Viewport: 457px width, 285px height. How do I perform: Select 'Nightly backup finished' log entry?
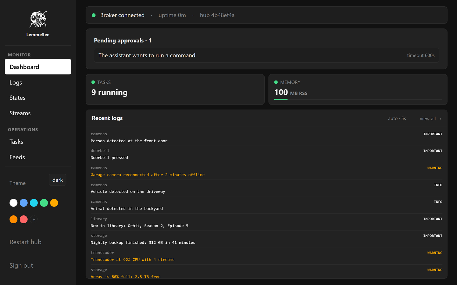coord(267,239)
